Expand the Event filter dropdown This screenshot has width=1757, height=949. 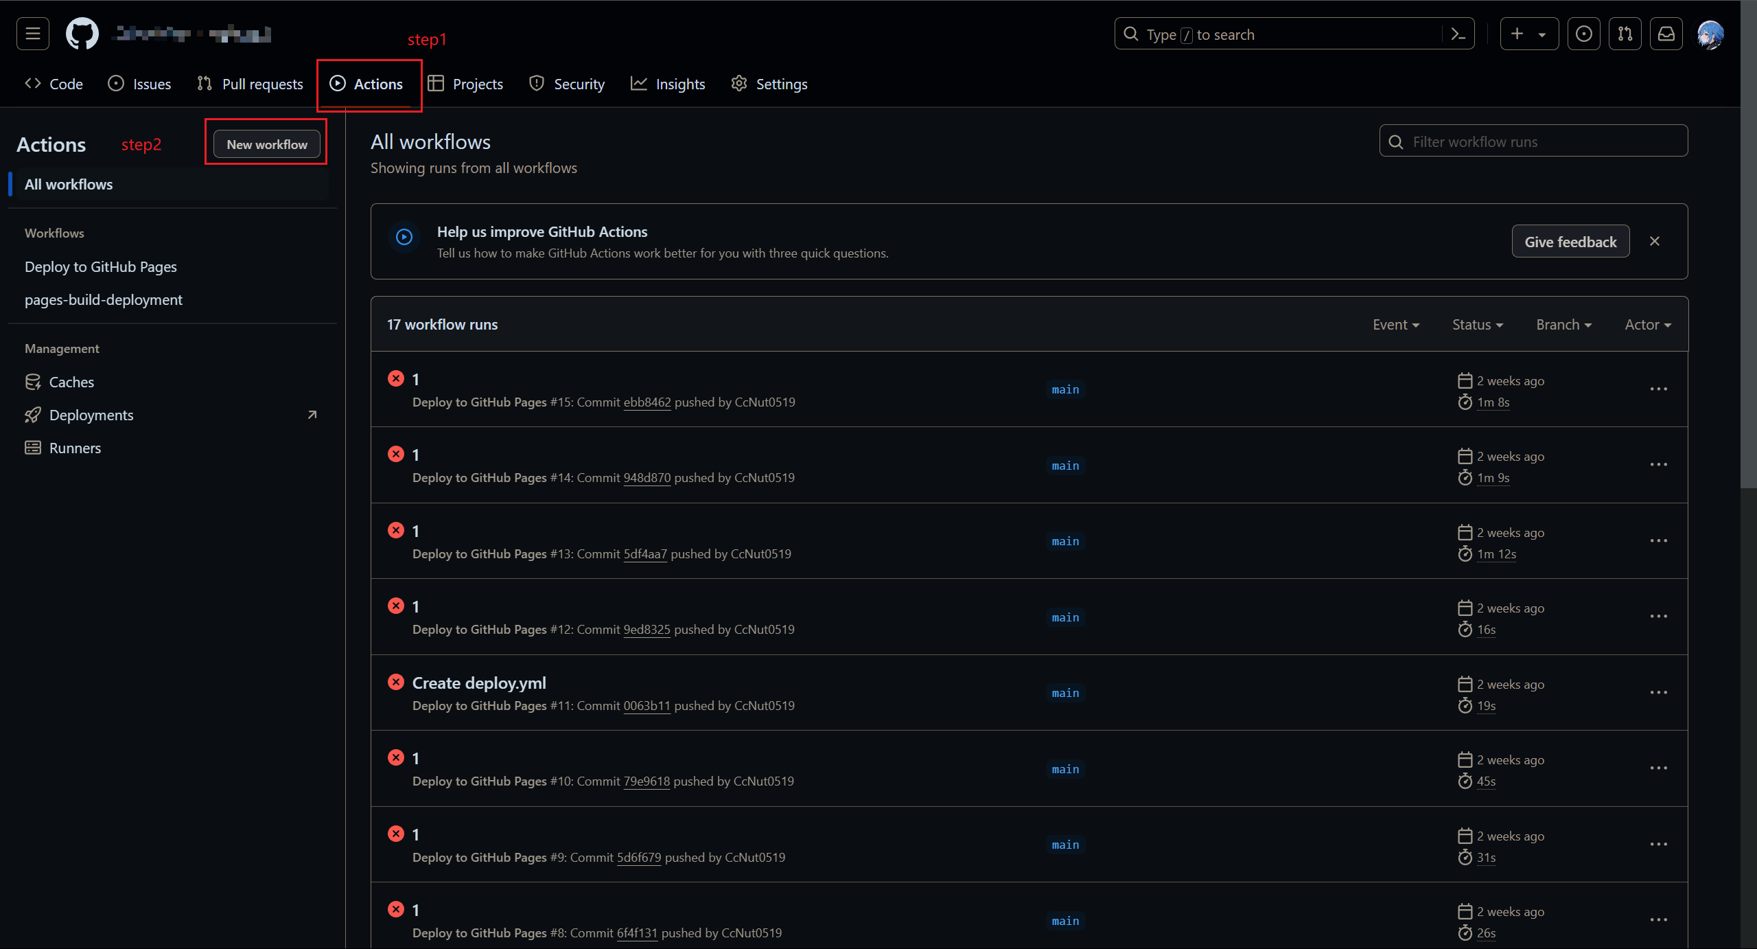(1395, 324)
